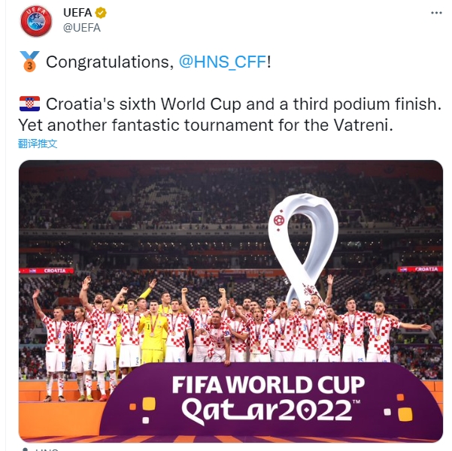Click the UEFA display name
Image resolution: width=452 pixels, height=451 pixels.
77,13
